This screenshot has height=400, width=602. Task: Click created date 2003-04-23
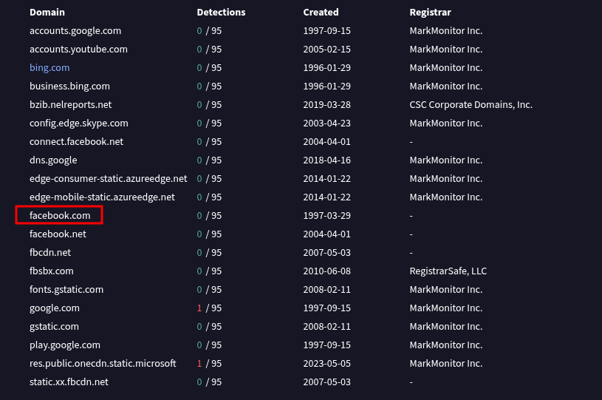(327, 123)
